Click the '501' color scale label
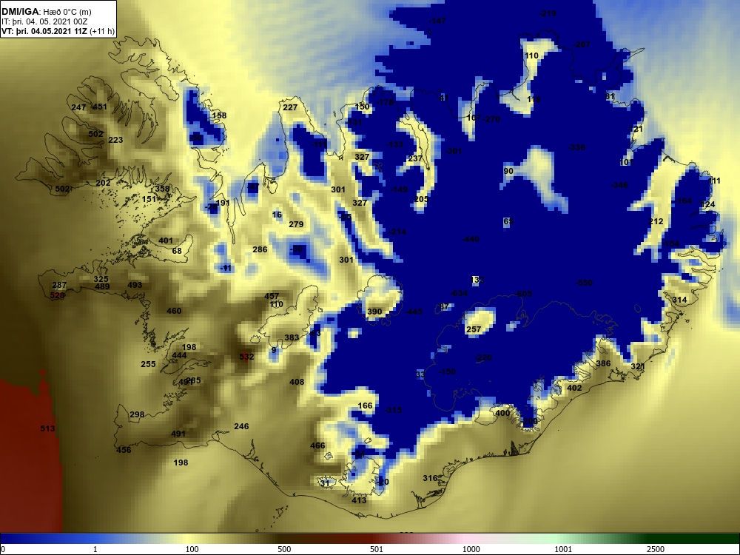 coord(376,549)
